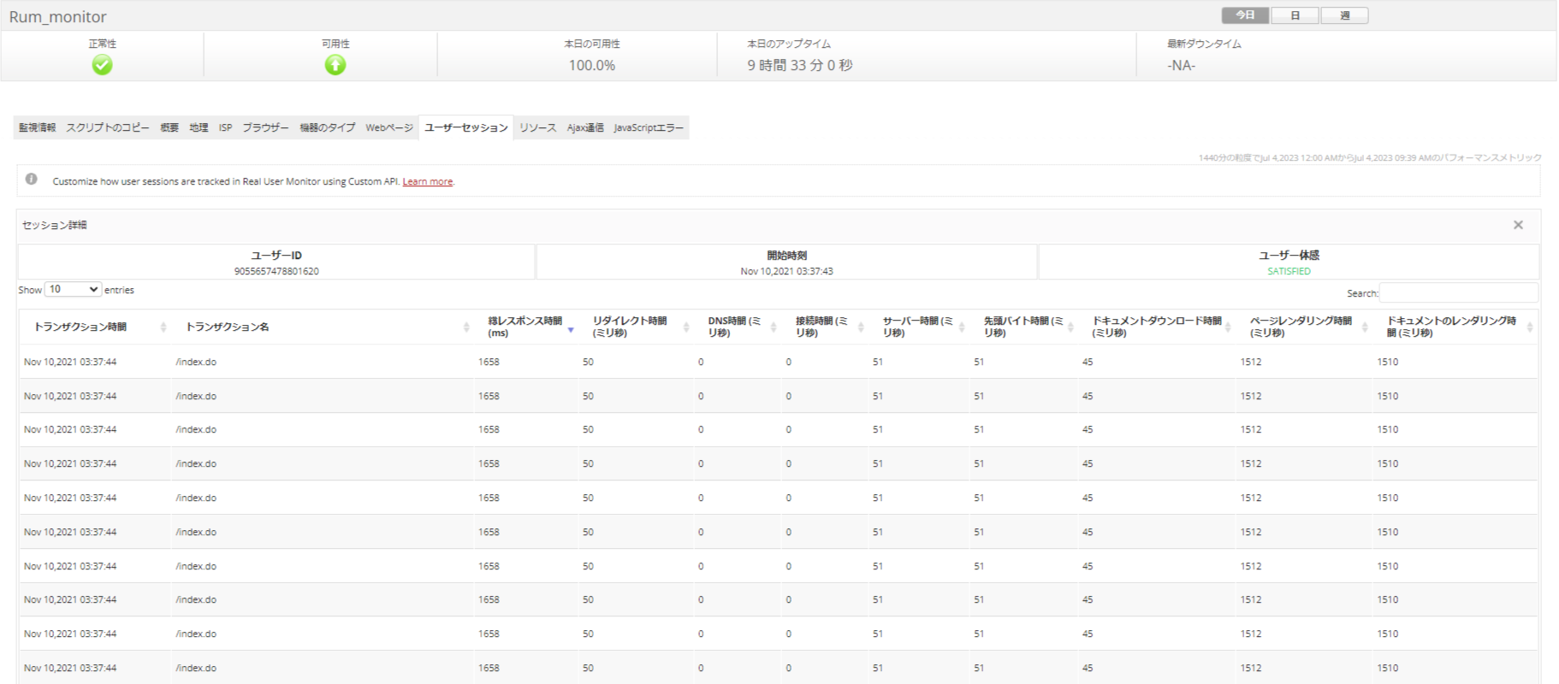Select the 今日 time range toggle

click(x=1245, y=15)
